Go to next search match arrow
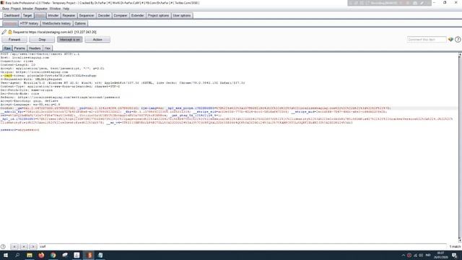 (33, 246)
